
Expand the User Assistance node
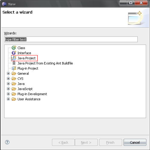point(8,99)
